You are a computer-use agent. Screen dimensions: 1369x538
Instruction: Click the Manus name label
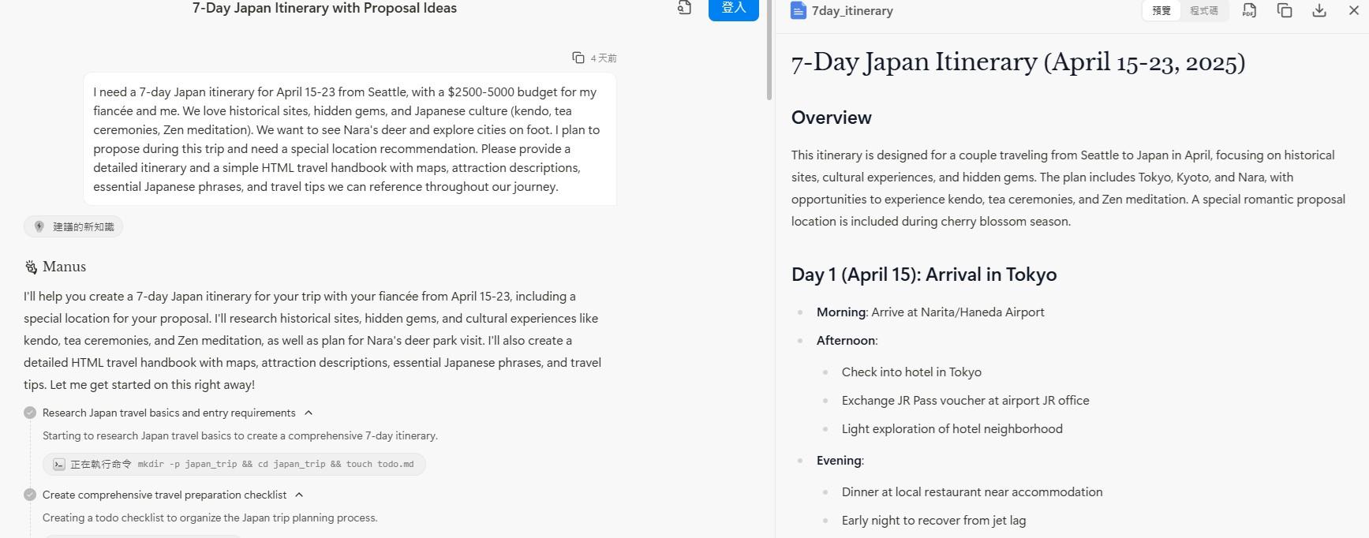pos(64,267)
